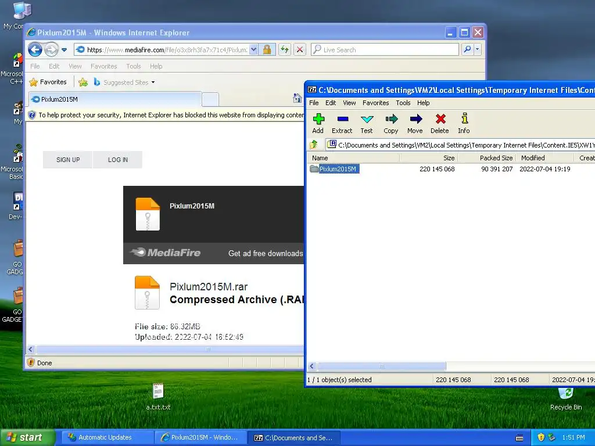Click the Stop icon in Internet Explorer
Screen dimensions: 595x446
pyautogui.click(x=300, y=49)
